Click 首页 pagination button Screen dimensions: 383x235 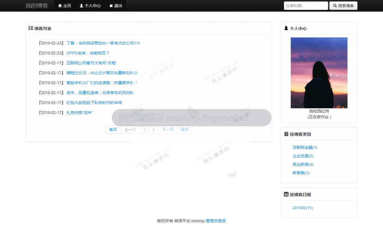click(113, 130)
